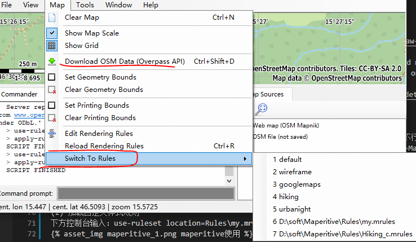Screen dimensions: 416x242
Task: Click the zoom-to-source magnifier icon in Map Sources
Action: click(x=263, y=108)
